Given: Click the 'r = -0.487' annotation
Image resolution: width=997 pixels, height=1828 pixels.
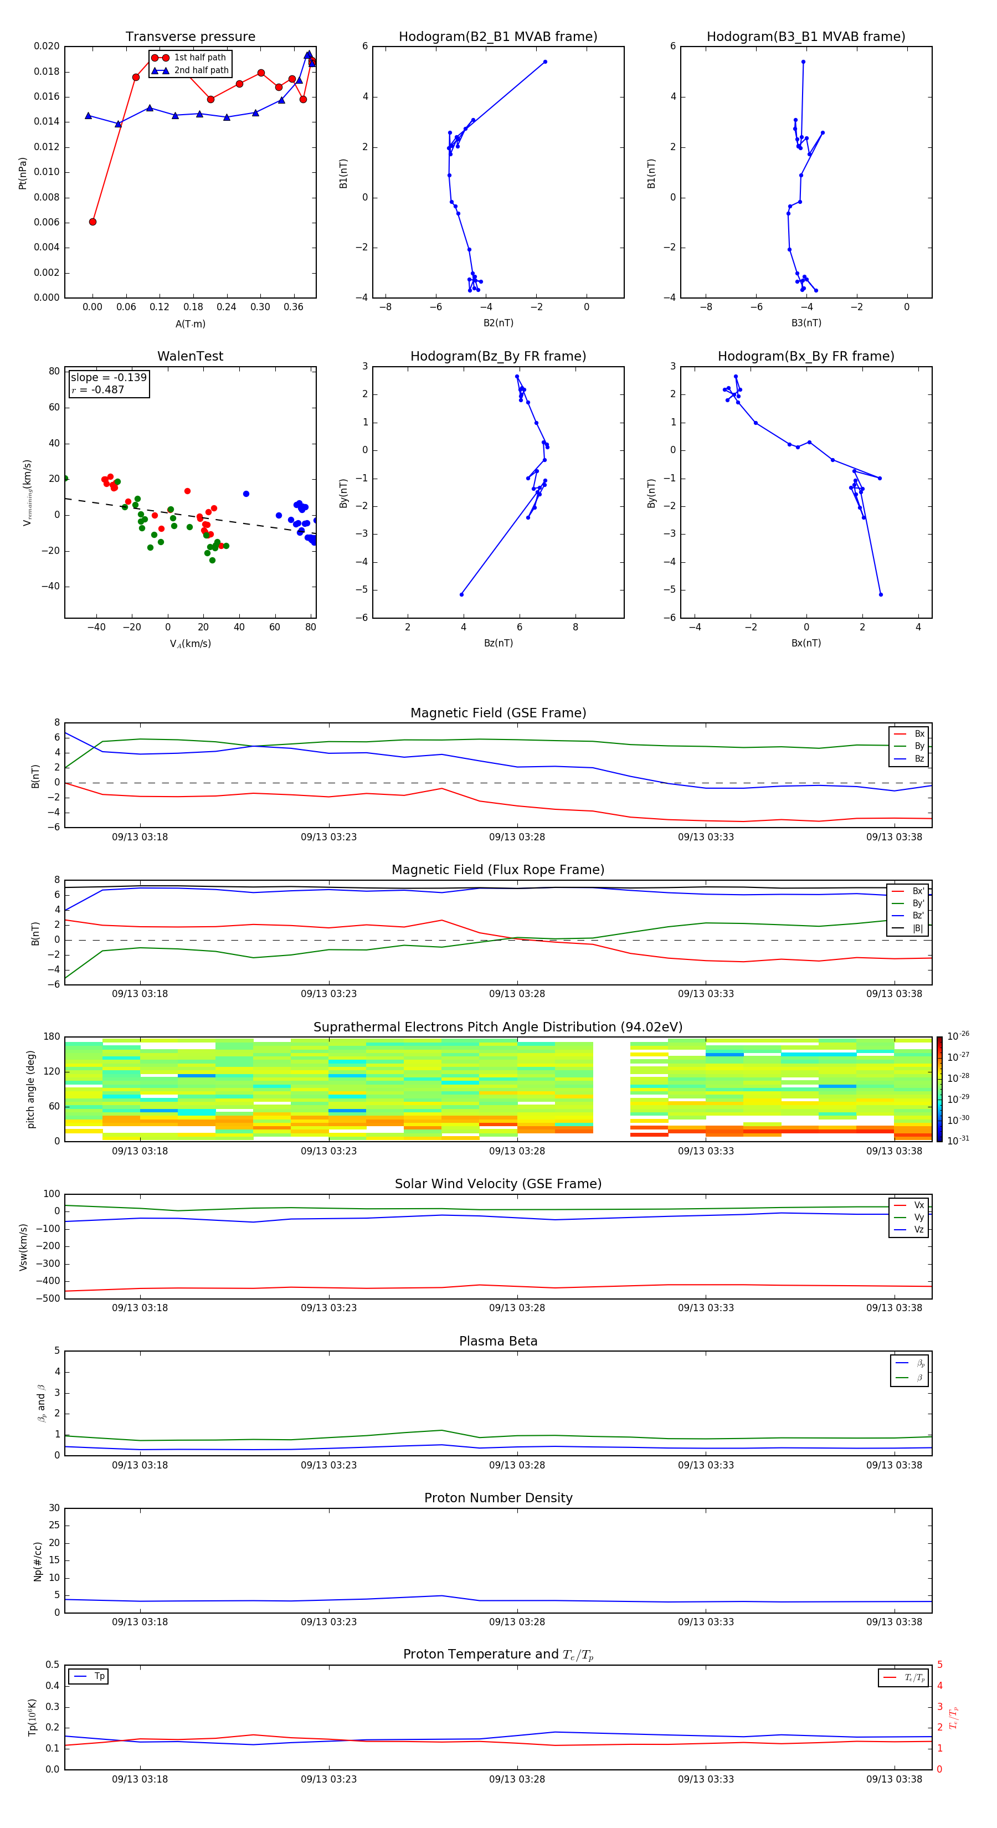Looking at the screenshot, I should pos(98,389).
